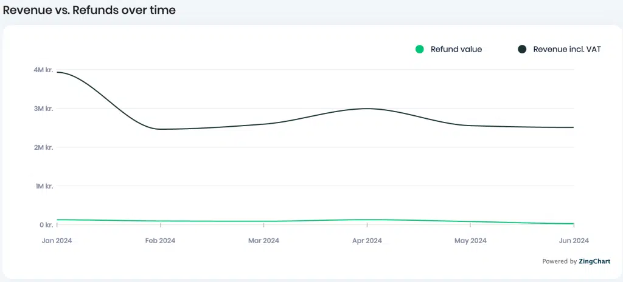Screen dimensions: 623x282
Task: Click the 4M kr. y-axis label
Action: [x=43, y=70]
